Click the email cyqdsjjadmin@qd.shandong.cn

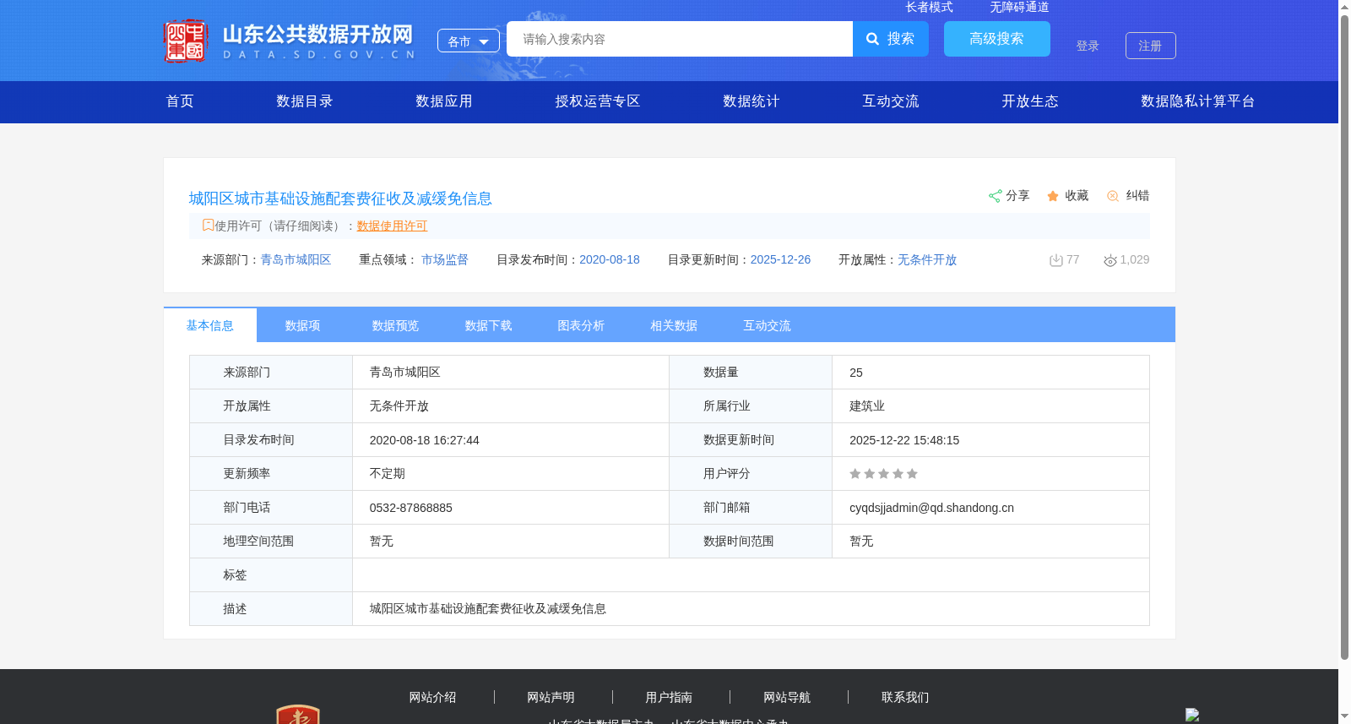tap(932, 508)
